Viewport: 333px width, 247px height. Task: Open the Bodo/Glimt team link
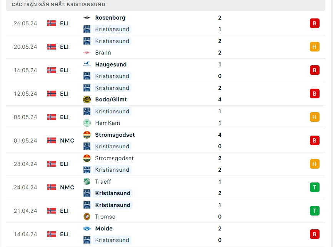111,99
